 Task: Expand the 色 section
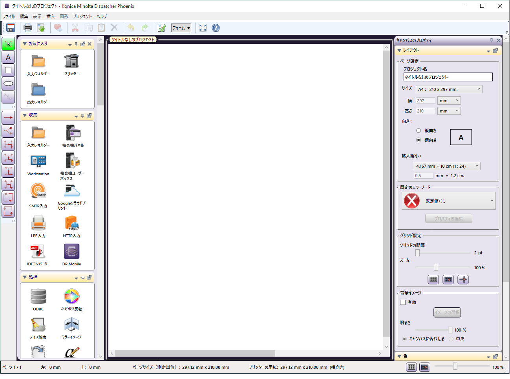[399, 356]
